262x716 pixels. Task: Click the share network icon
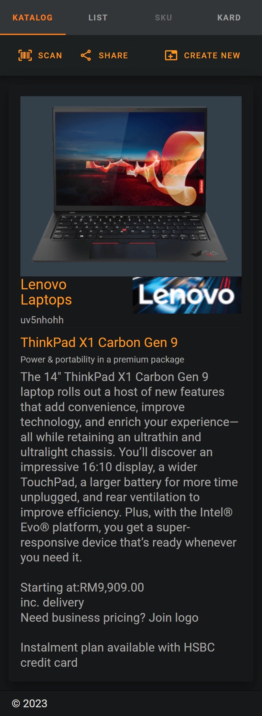click(86, 55)
